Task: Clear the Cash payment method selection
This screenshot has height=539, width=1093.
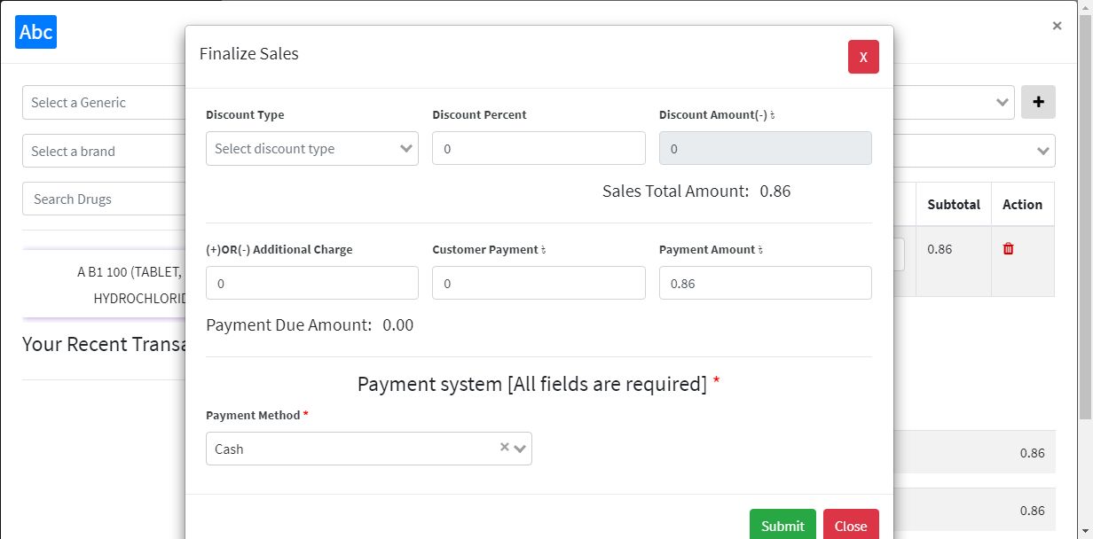Action: pos(504,448)
